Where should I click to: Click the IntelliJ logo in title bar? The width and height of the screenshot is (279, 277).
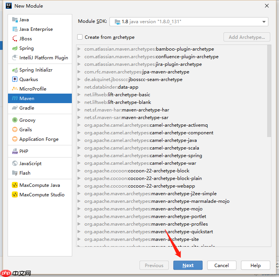tap(8, 6)
